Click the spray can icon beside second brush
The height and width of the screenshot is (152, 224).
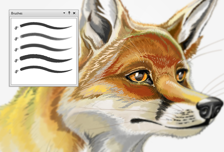coord(16,38)
